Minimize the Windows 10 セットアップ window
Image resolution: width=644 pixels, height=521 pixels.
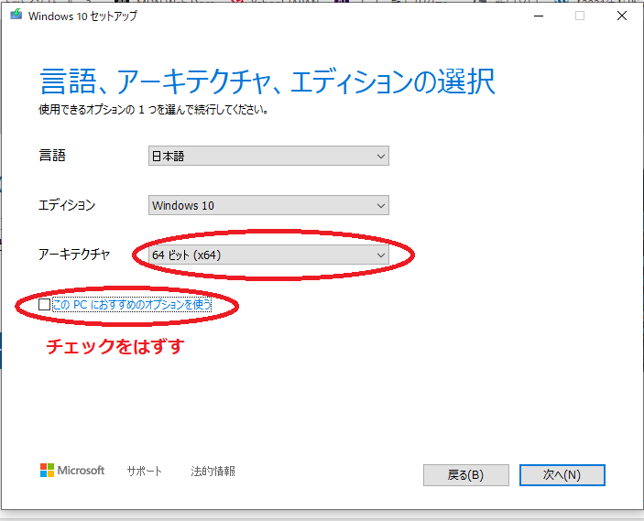(x=539, y=16)
